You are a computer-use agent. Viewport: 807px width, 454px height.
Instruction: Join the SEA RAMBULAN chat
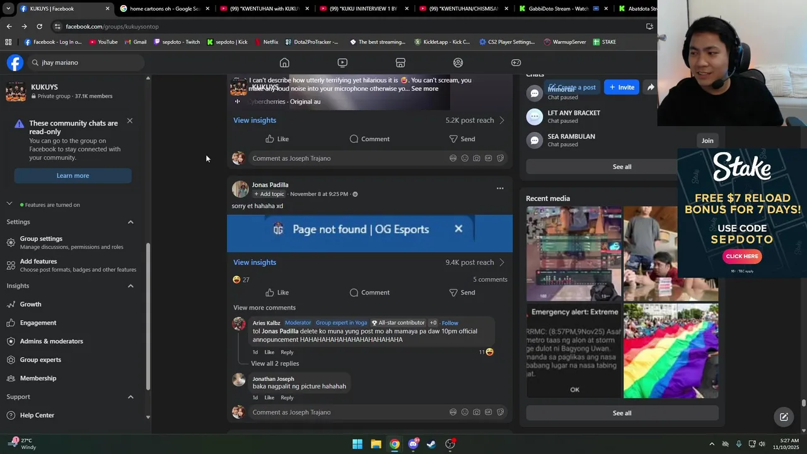coord(707,141)
